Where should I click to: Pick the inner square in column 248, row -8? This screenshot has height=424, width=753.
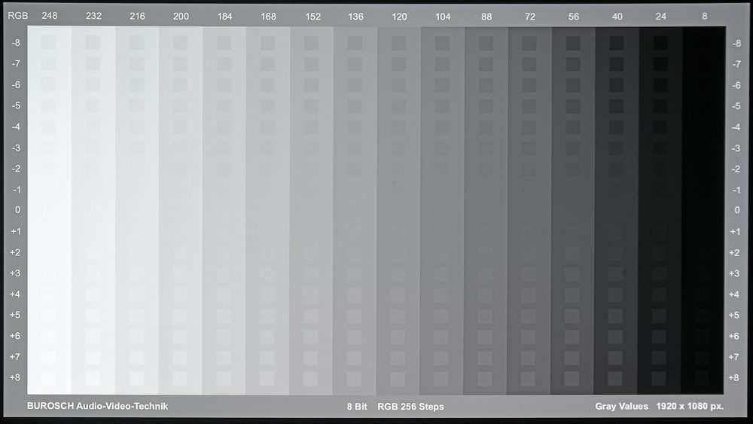tap(49, 44)
